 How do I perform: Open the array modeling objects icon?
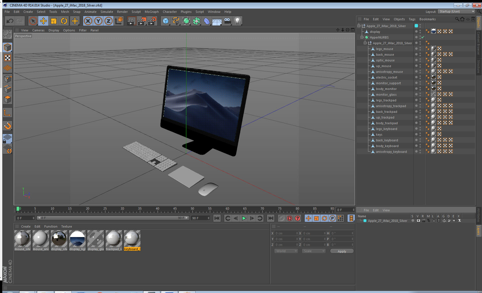click(196, 21)
